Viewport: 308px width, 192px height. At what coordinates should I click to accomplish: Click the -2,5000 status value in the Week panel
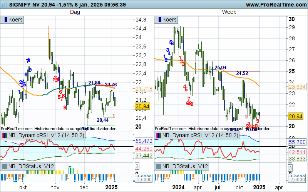(297, 180)
